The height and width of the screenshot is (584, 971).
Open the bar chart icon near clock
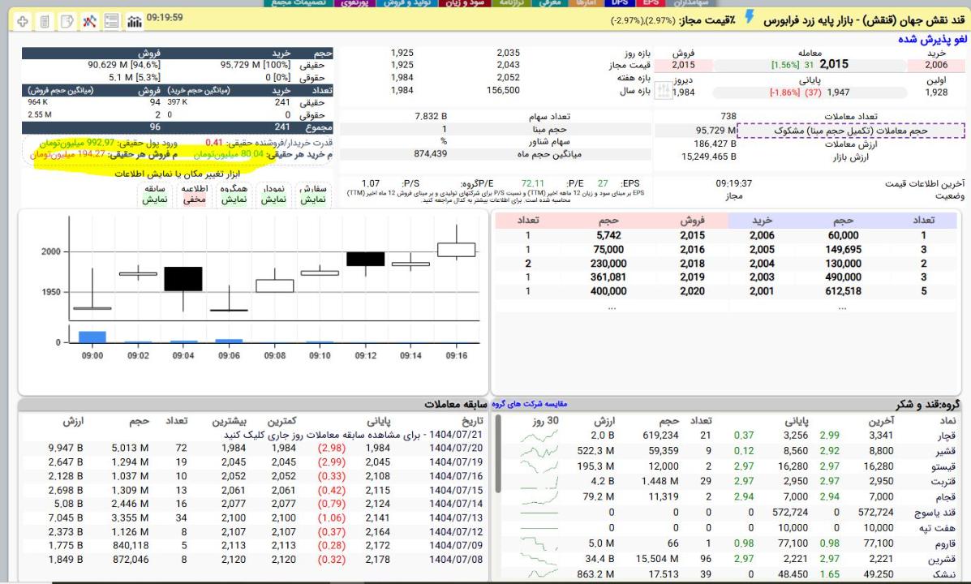(134, 19)
